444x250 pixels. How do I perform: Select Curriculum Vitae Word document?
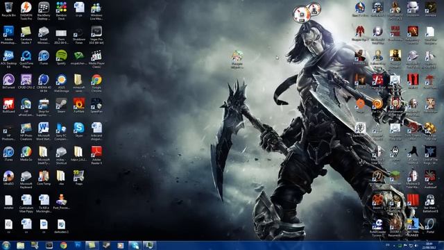(26, 203)
